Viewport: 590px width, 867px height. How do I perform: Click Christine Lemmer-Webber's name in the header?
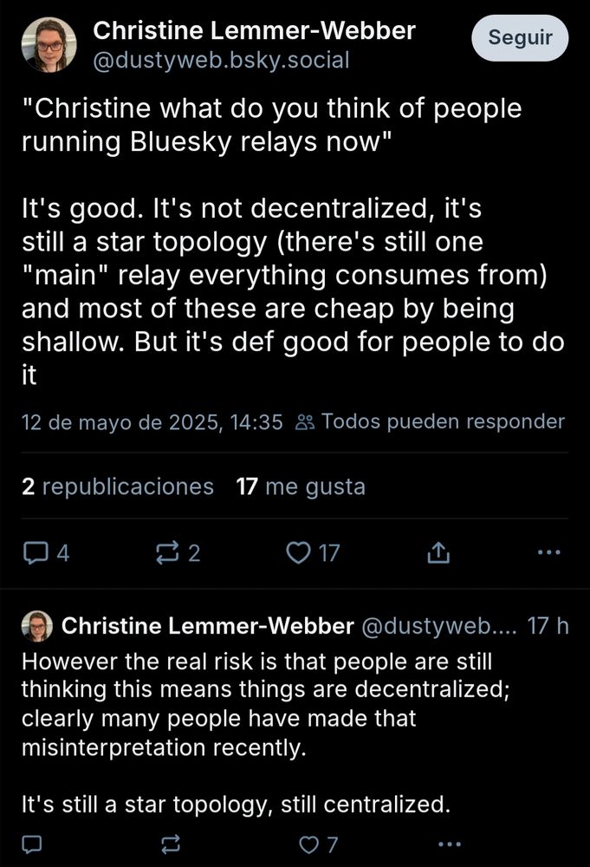click(254, 31)
